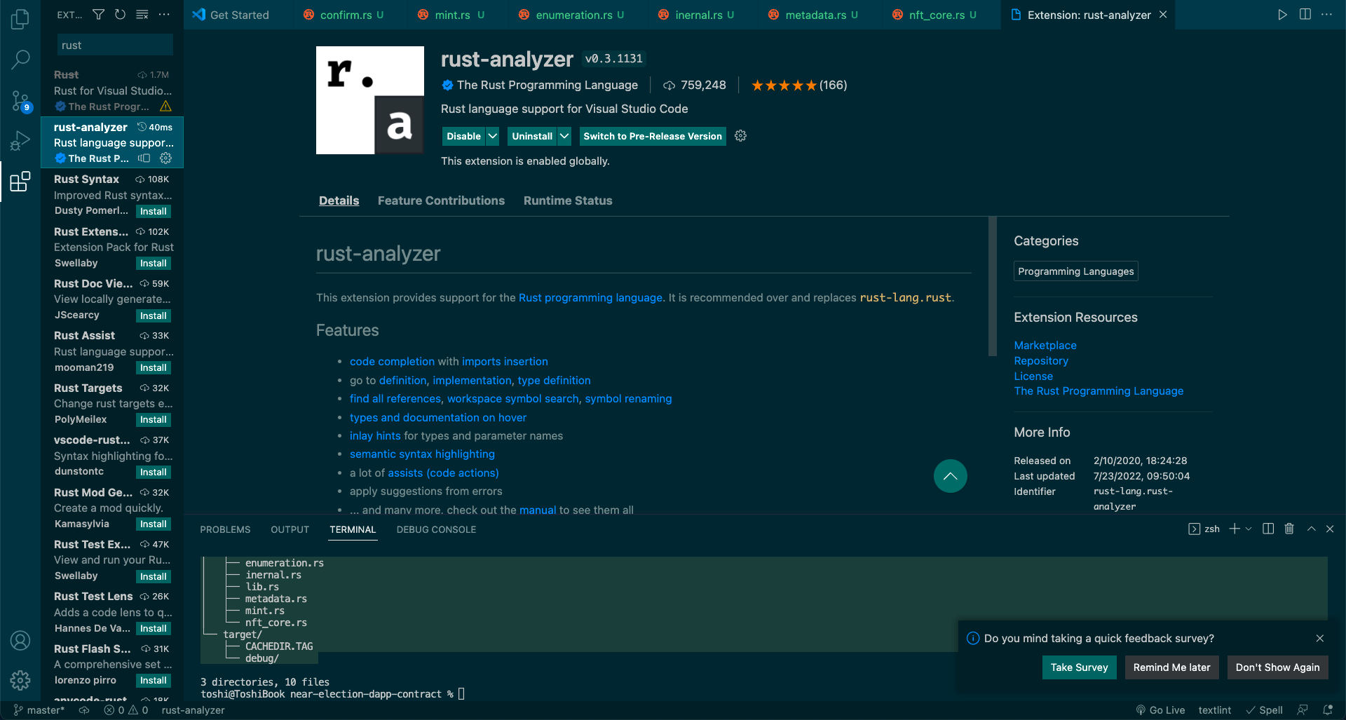Install the Rust Syntax extension
The width and height of the screenshot is (1346, 720).
pyautogui.click(x=153, y=211)
